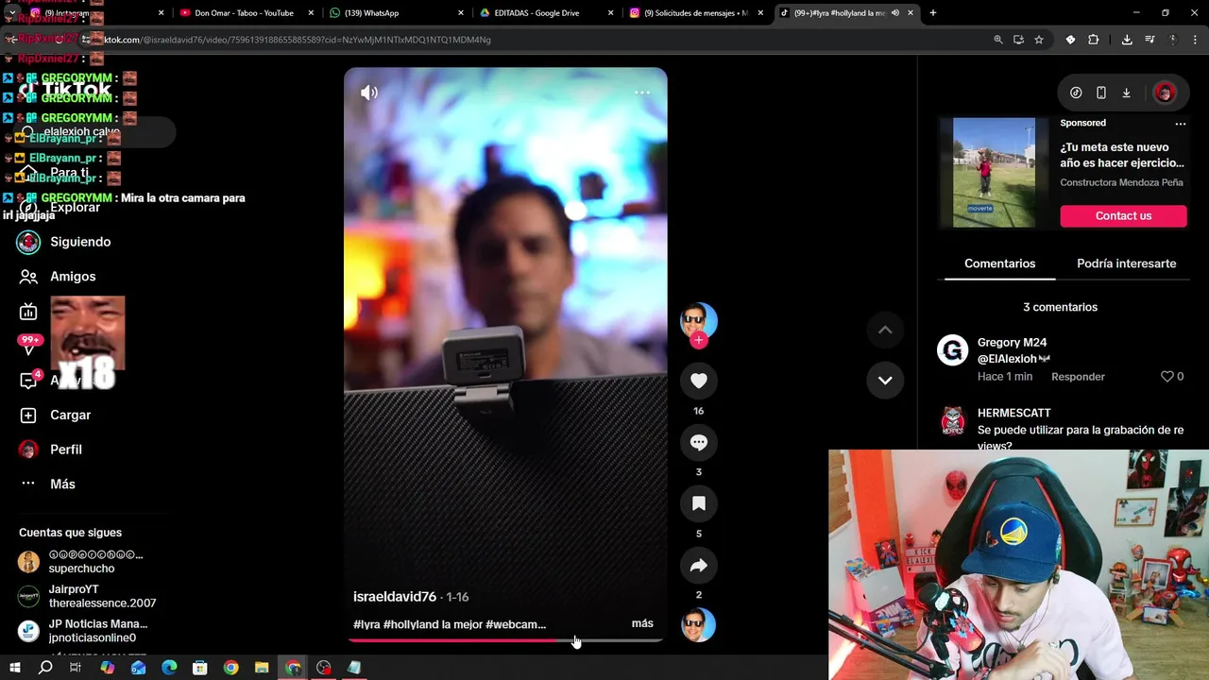Open the Sponsored ad three-dot menu

tap(1180, 124)
